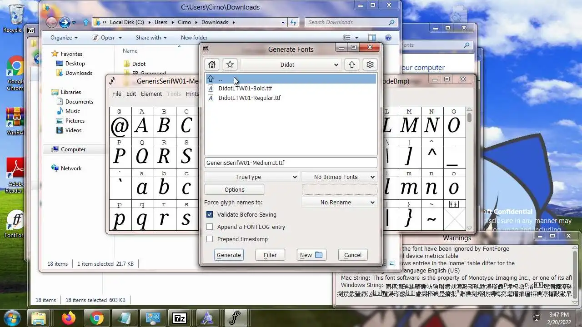This screenshot has width=582, height=327.
Task: Open the No Bitmap Fonts dropdown
Action: (339, 177)
